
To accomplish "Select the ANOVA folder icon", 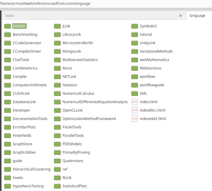I will pos(8,26).
